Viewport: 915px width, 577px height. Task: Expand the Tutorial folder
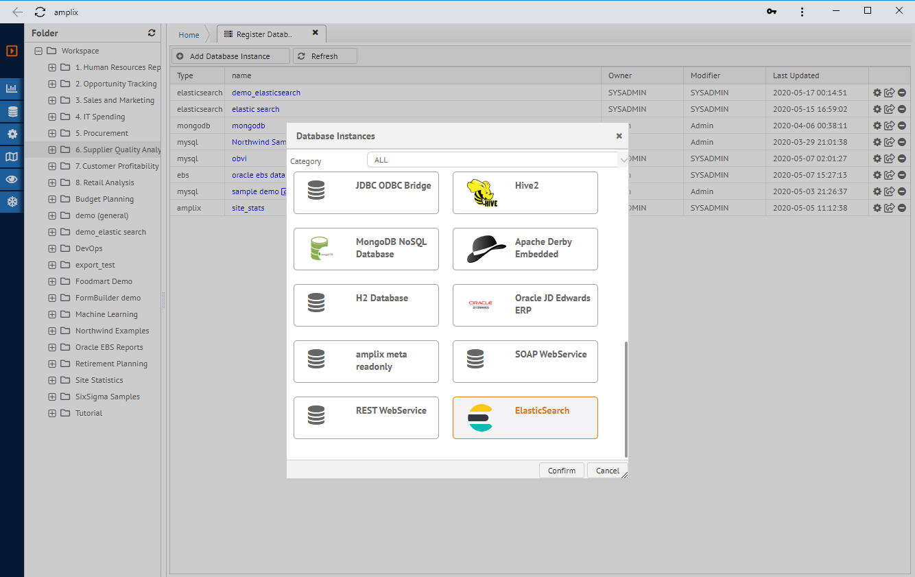point(52,413)
